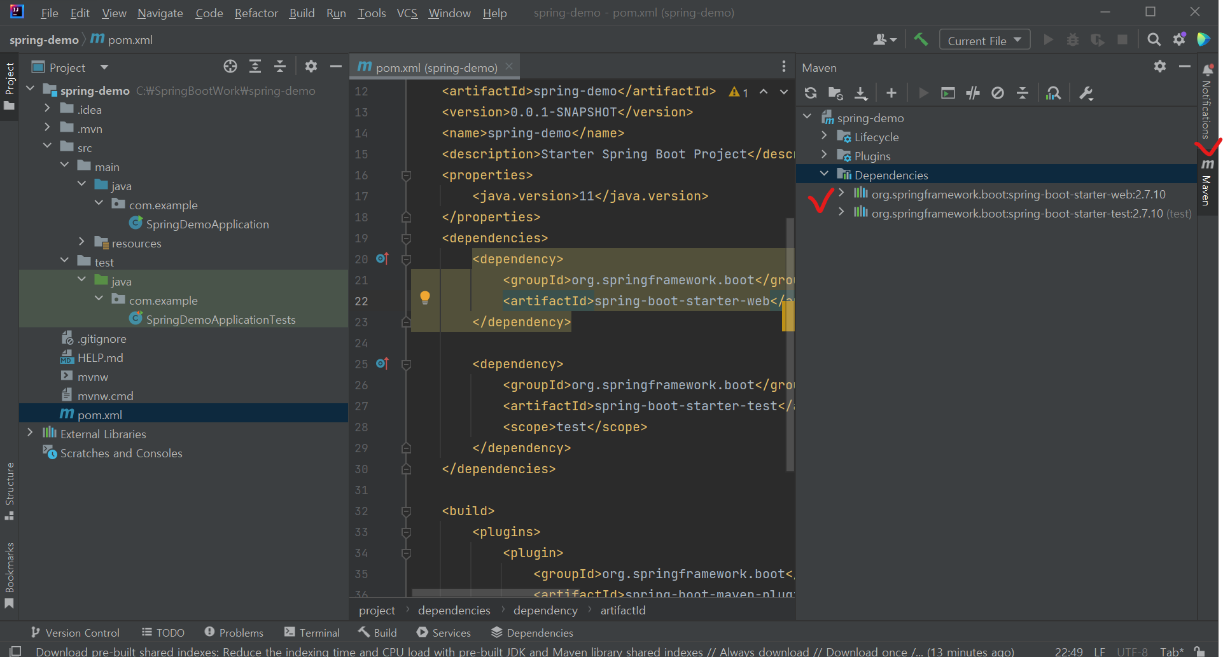Open TODO tool window
Image resolution: width=1223 pixels, height=657 pixels.
(x=163, y=633)
